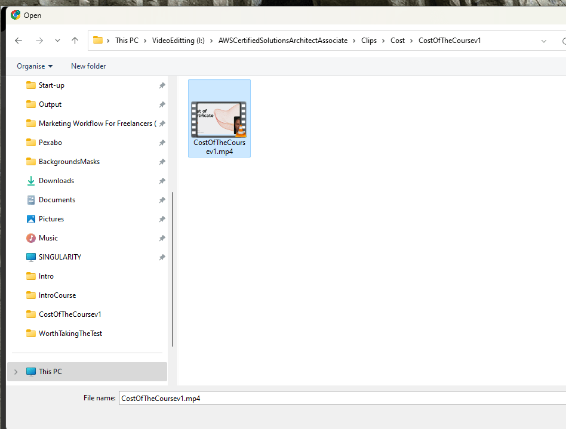The width and height of the screenshot is (566, 429).
Task: Jump to Cost breadcrumb folder
Action: click(x=398, y=41)
